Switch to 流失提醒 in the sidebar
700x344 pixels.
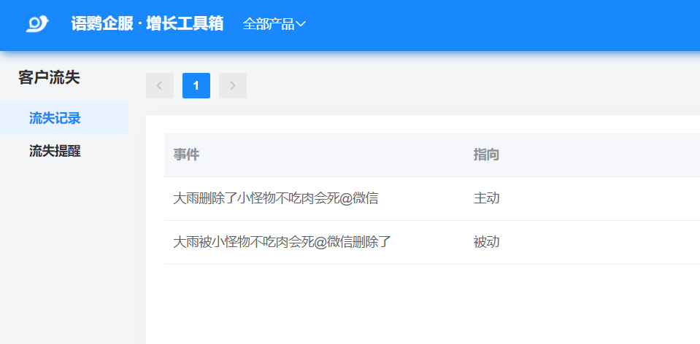(x=55, y=151)
